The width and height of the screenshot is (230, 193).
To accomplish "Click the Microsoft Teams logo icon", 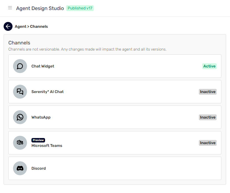I will point(20,143).
